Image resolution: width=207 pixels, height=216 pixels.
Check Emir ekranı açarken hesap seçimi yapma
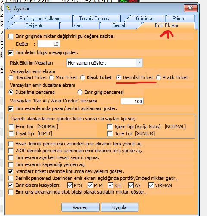click(11, 157)
